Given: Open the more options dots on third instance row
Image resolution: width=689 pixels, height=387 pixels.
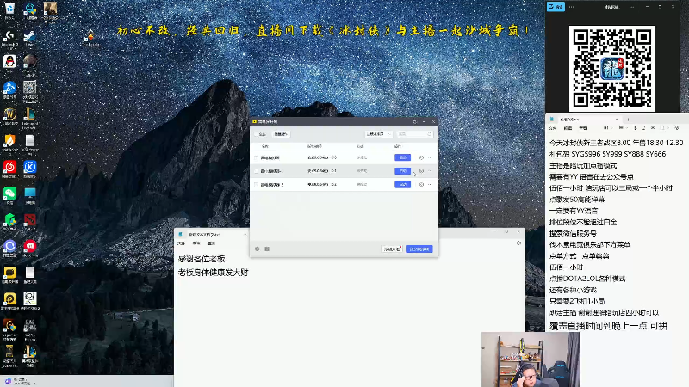Looking at the screenshot, I should tap(430, 185).
